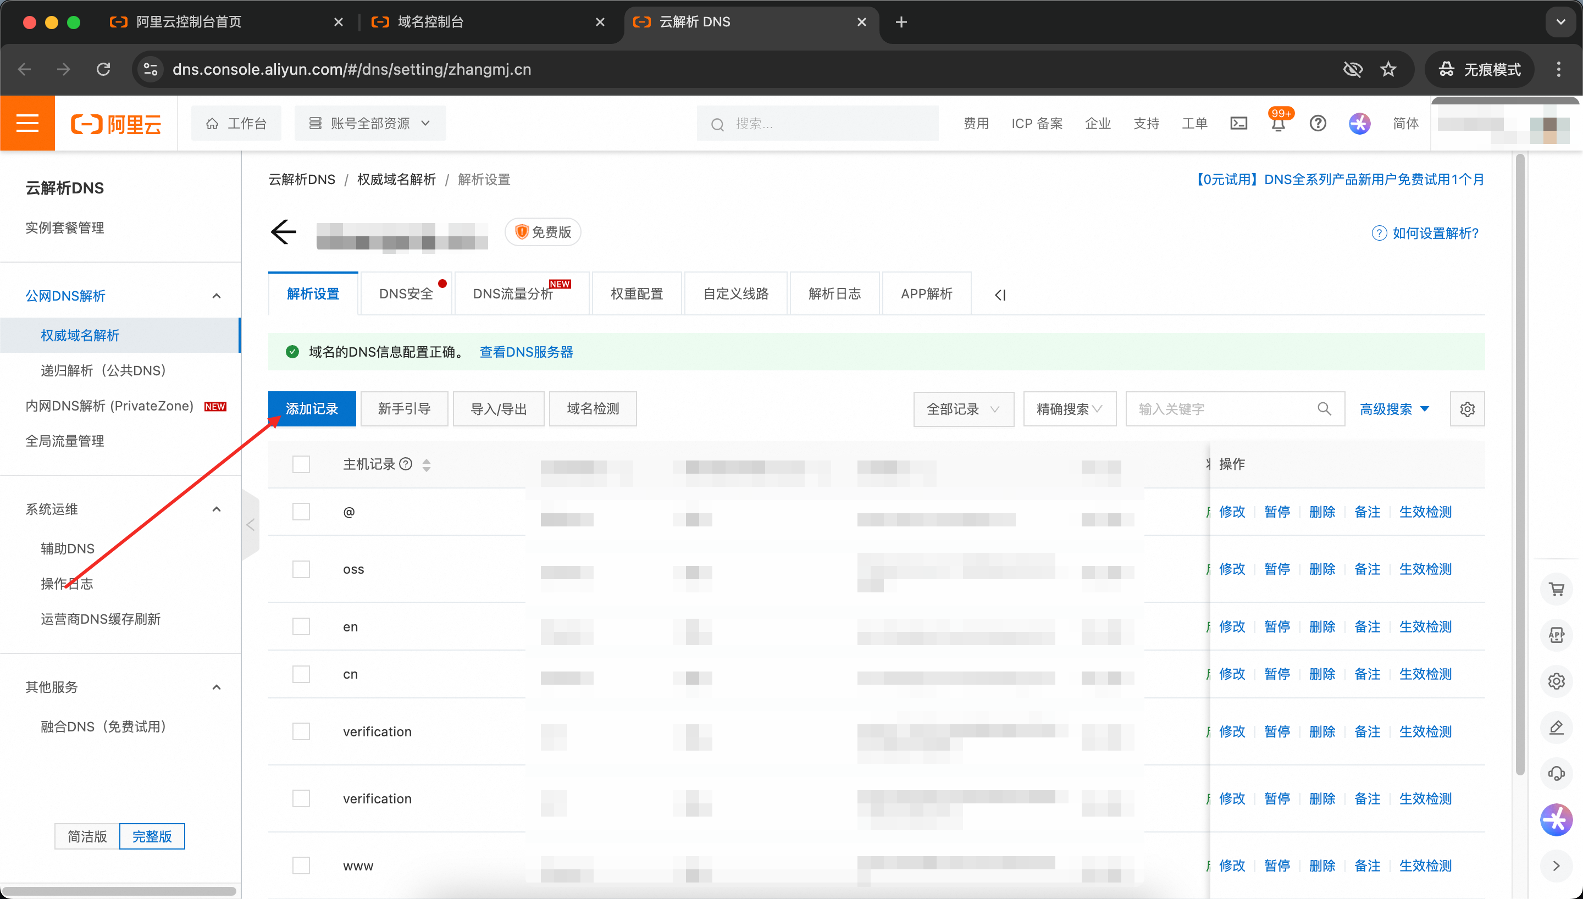Image resolution: width=1583 pixels, height=899 pixels.
Task: Collapse the left sidebar with its handle
Action: pos(250,525)
